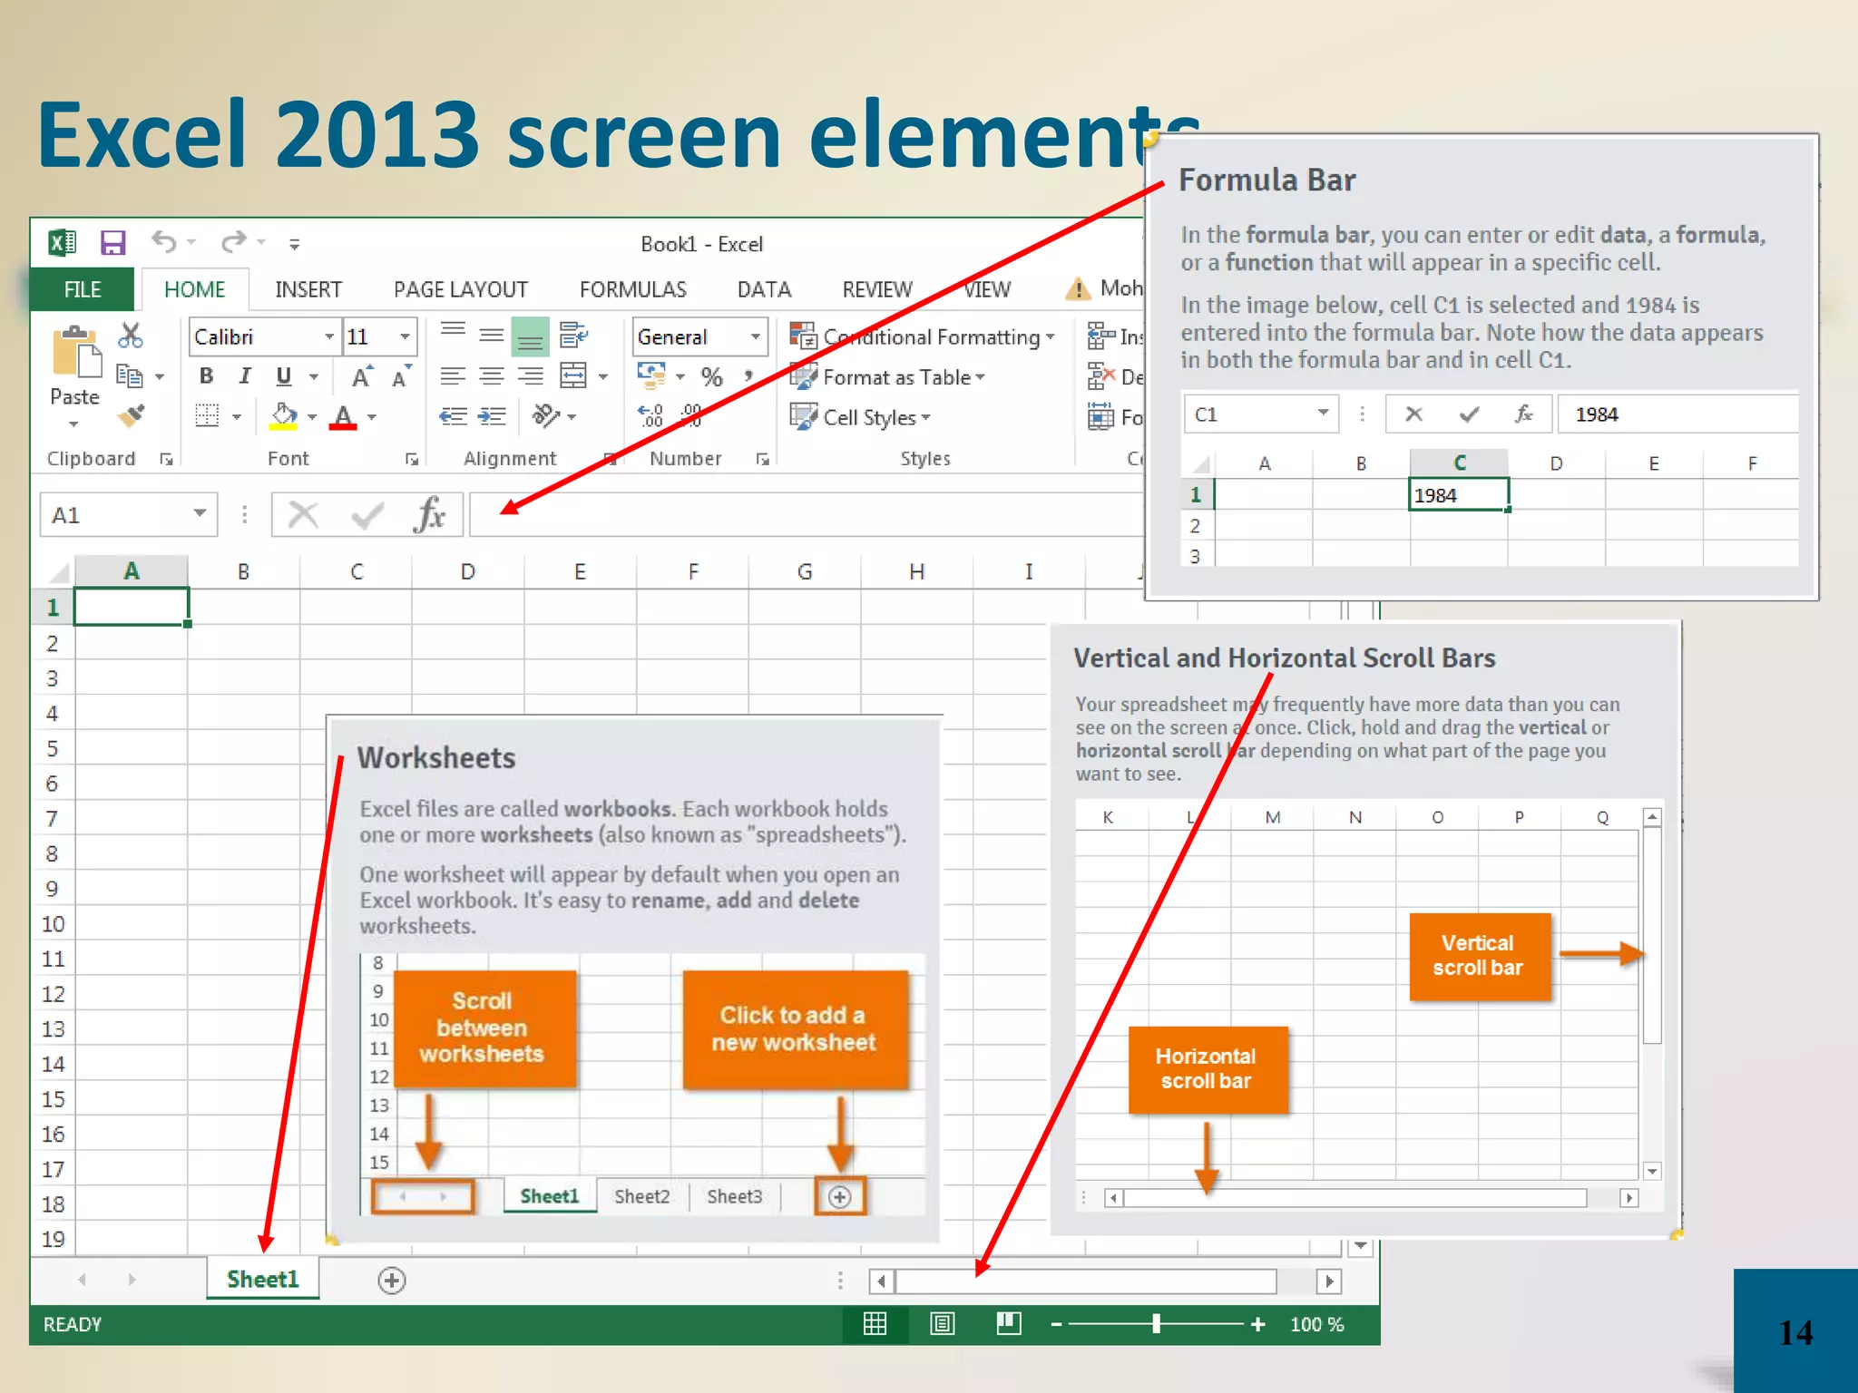Open the FORMULAS ribbon tab

coord(632,289)
